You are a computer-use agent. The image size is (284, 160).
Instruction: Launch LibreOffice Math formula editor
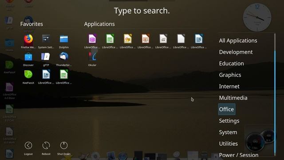point(163,41)
